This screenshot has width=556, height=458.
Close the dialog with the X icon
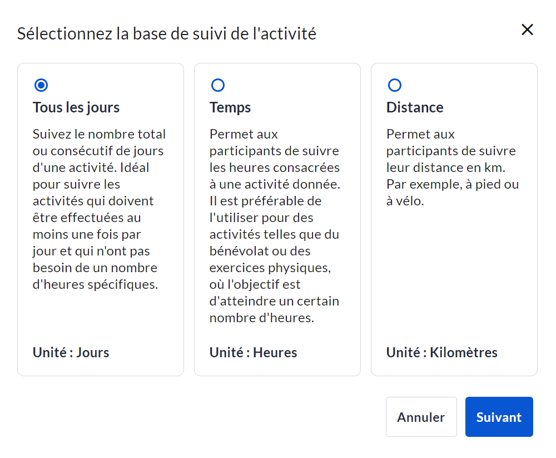pos(527,30)
